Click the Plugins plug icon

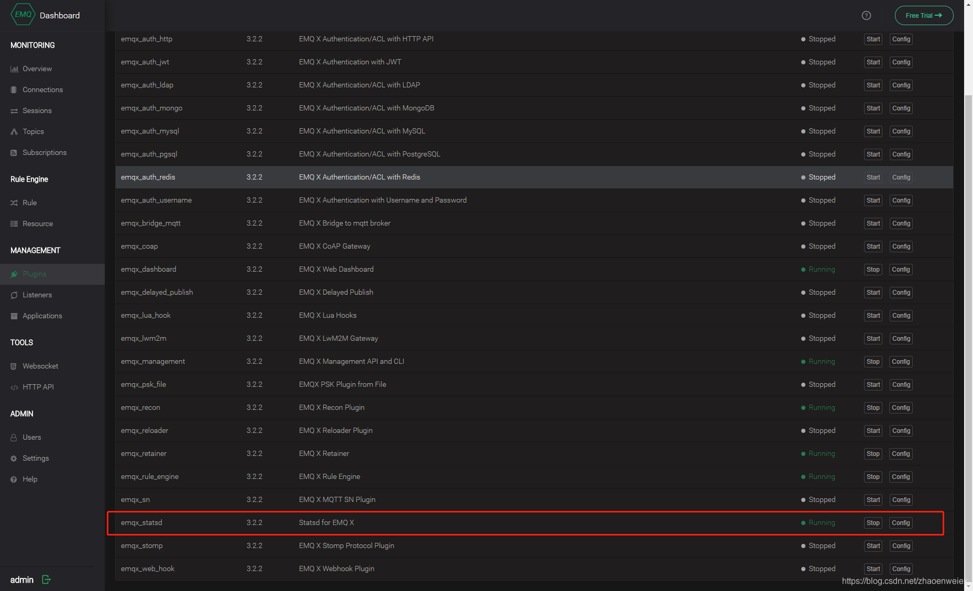click(14, 274)
